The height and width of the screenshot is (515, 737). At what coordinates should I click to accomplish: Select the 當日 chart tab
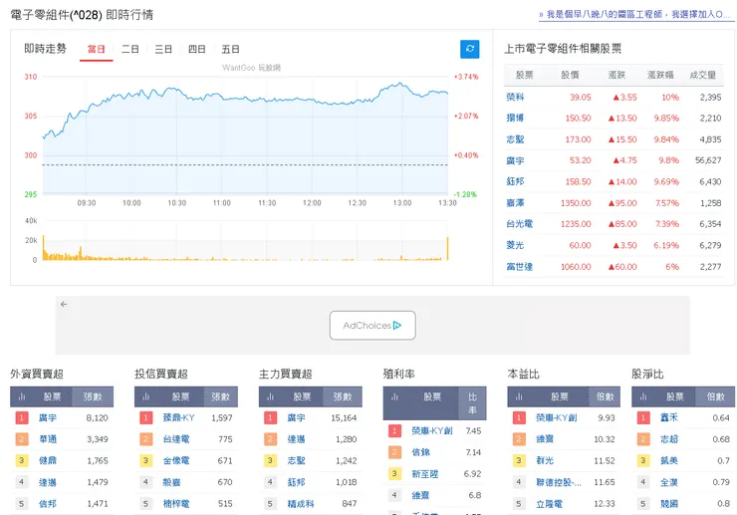[97, 49]
